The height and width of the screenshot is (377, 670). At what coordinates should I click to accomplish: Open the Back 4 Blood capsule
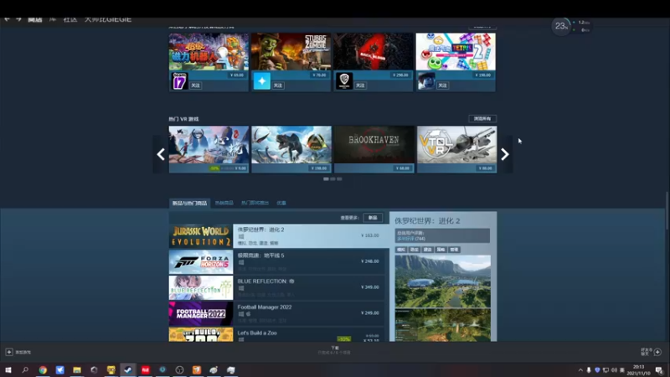click(x=374, y=52)
